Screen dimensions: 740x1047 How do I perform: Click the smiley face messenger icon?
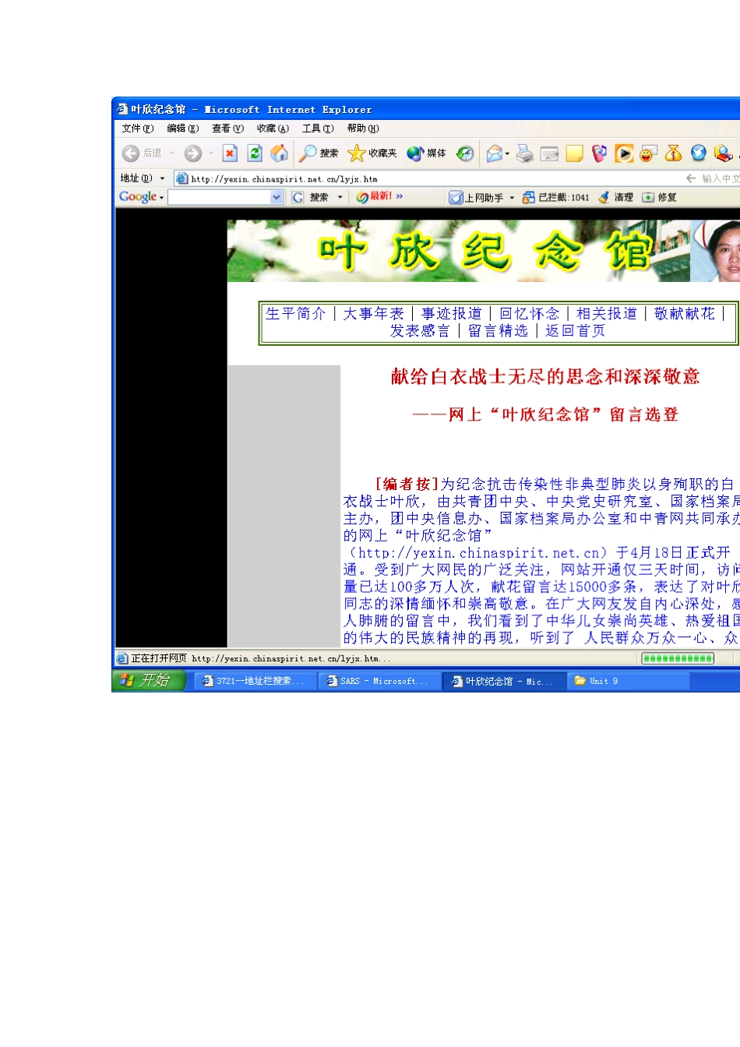[648, 153]
